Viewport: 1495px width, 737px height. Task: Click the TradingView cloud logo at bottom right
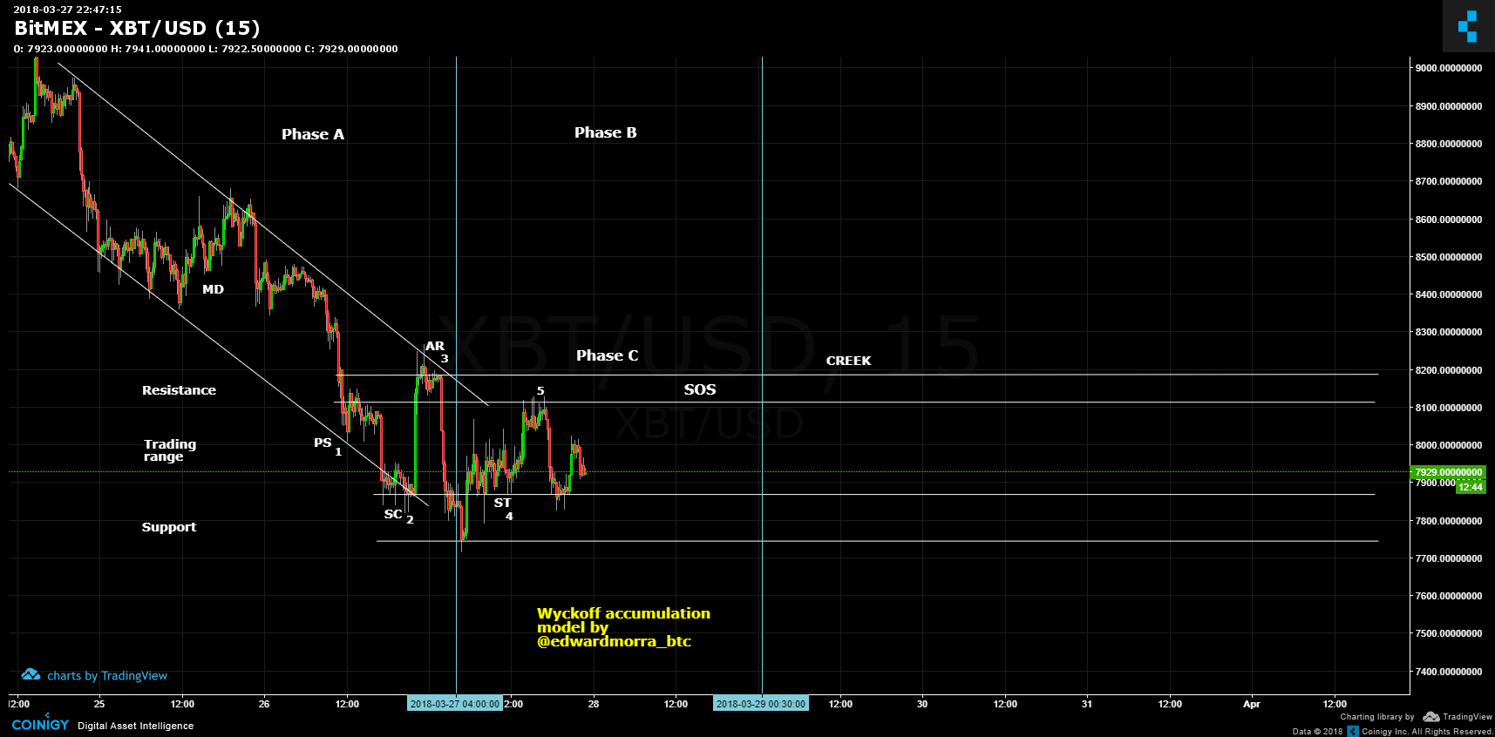[x=1431, y=717]
